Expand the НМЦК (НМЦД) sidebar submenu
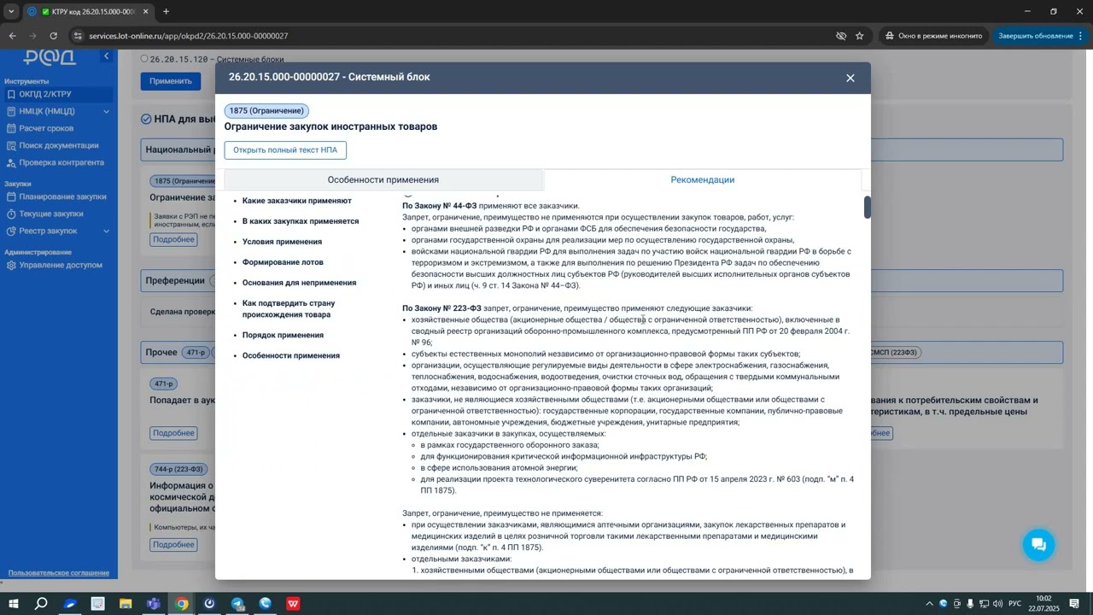1093x615 pixels. 107,111
